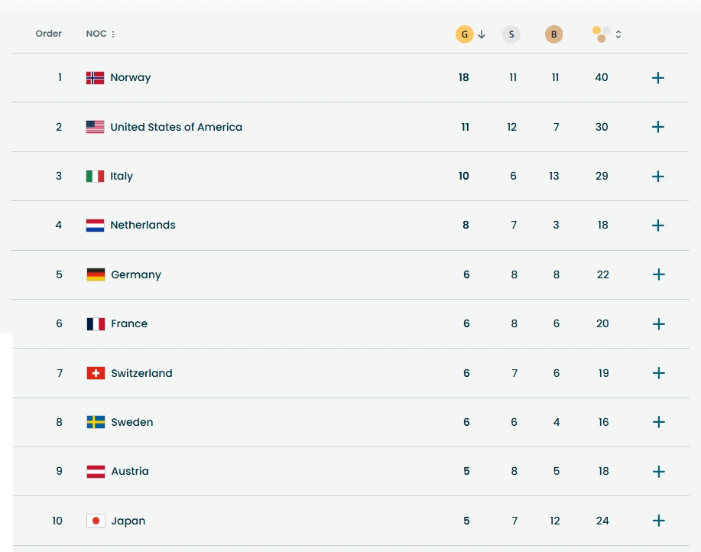This screenshot has height=552, width=701.
Task: Open France's medal details
Action: 657,324
